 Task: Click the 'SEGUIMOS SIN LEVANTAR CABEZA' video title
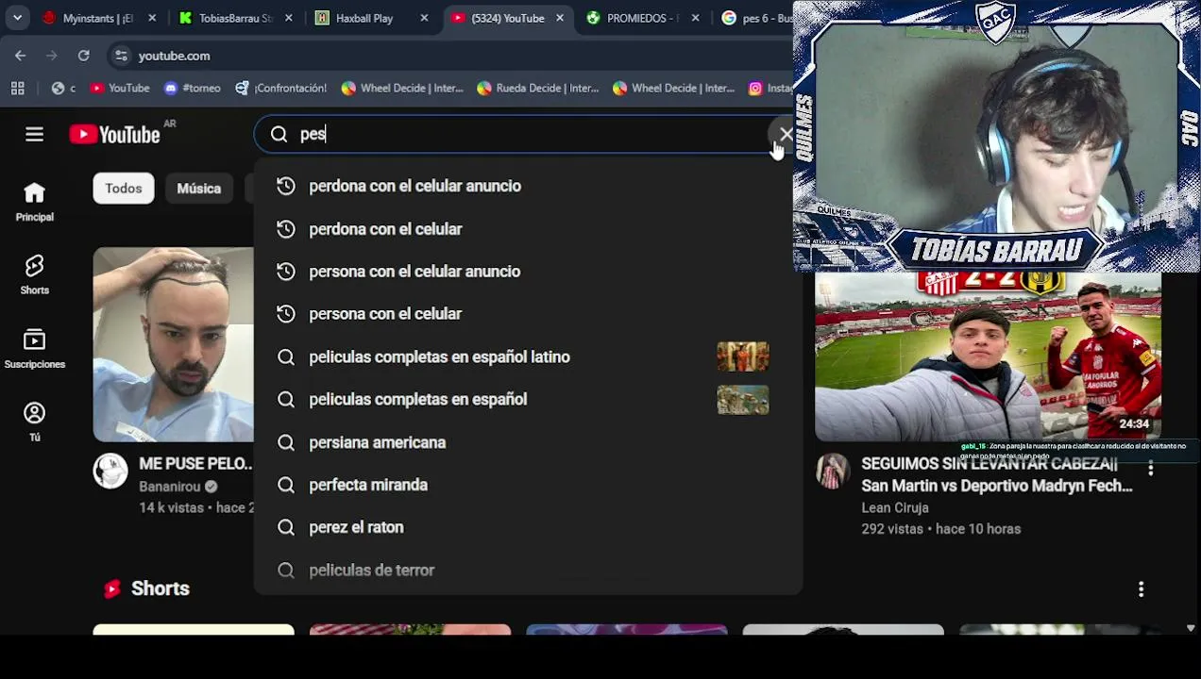point(996,474)
